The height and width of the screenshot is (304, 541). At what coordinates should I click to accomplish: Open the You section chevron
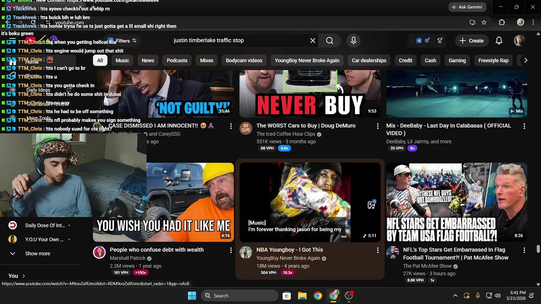(24, 276)
